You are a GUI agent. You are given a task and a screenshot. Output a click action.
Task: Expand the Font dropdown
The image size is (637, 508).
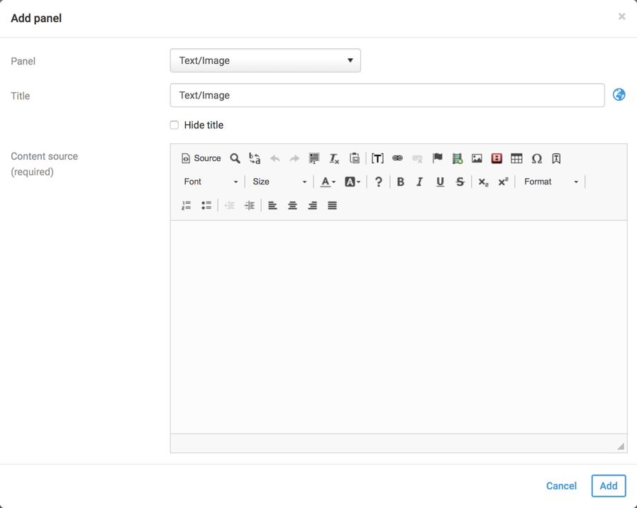[211, 182]
